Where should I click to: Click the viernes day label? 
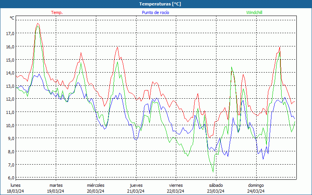176,185
